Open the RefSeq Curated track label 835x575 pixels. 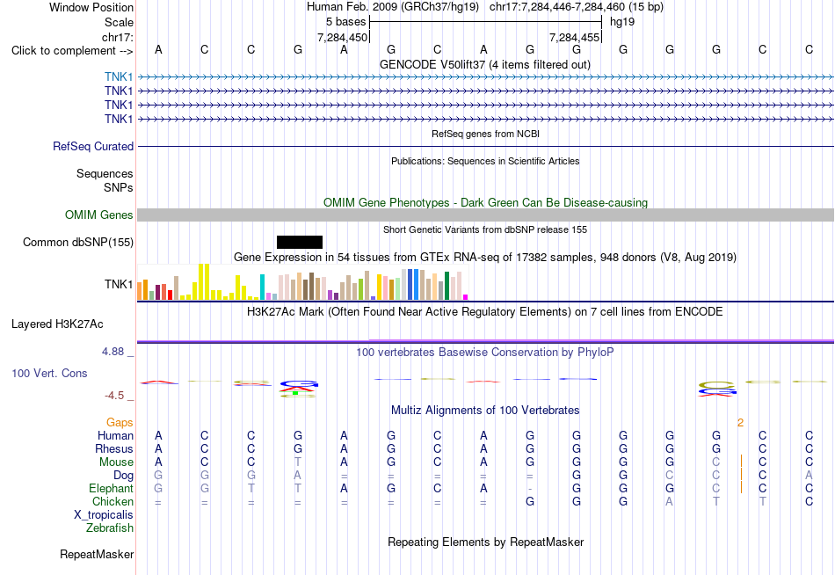click(92, 146)
